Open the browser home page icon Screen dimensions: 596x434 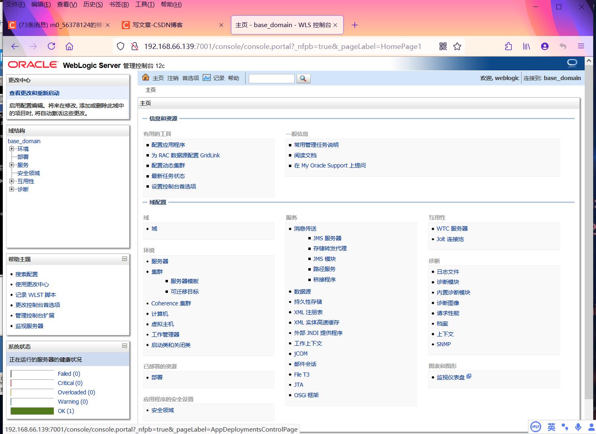click(69, 47)
